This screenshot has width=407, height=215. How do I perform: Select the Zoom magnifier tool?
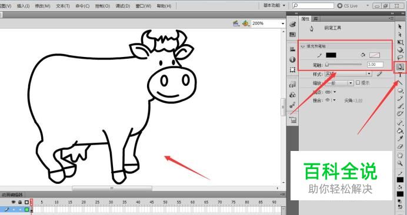point(400,163)
